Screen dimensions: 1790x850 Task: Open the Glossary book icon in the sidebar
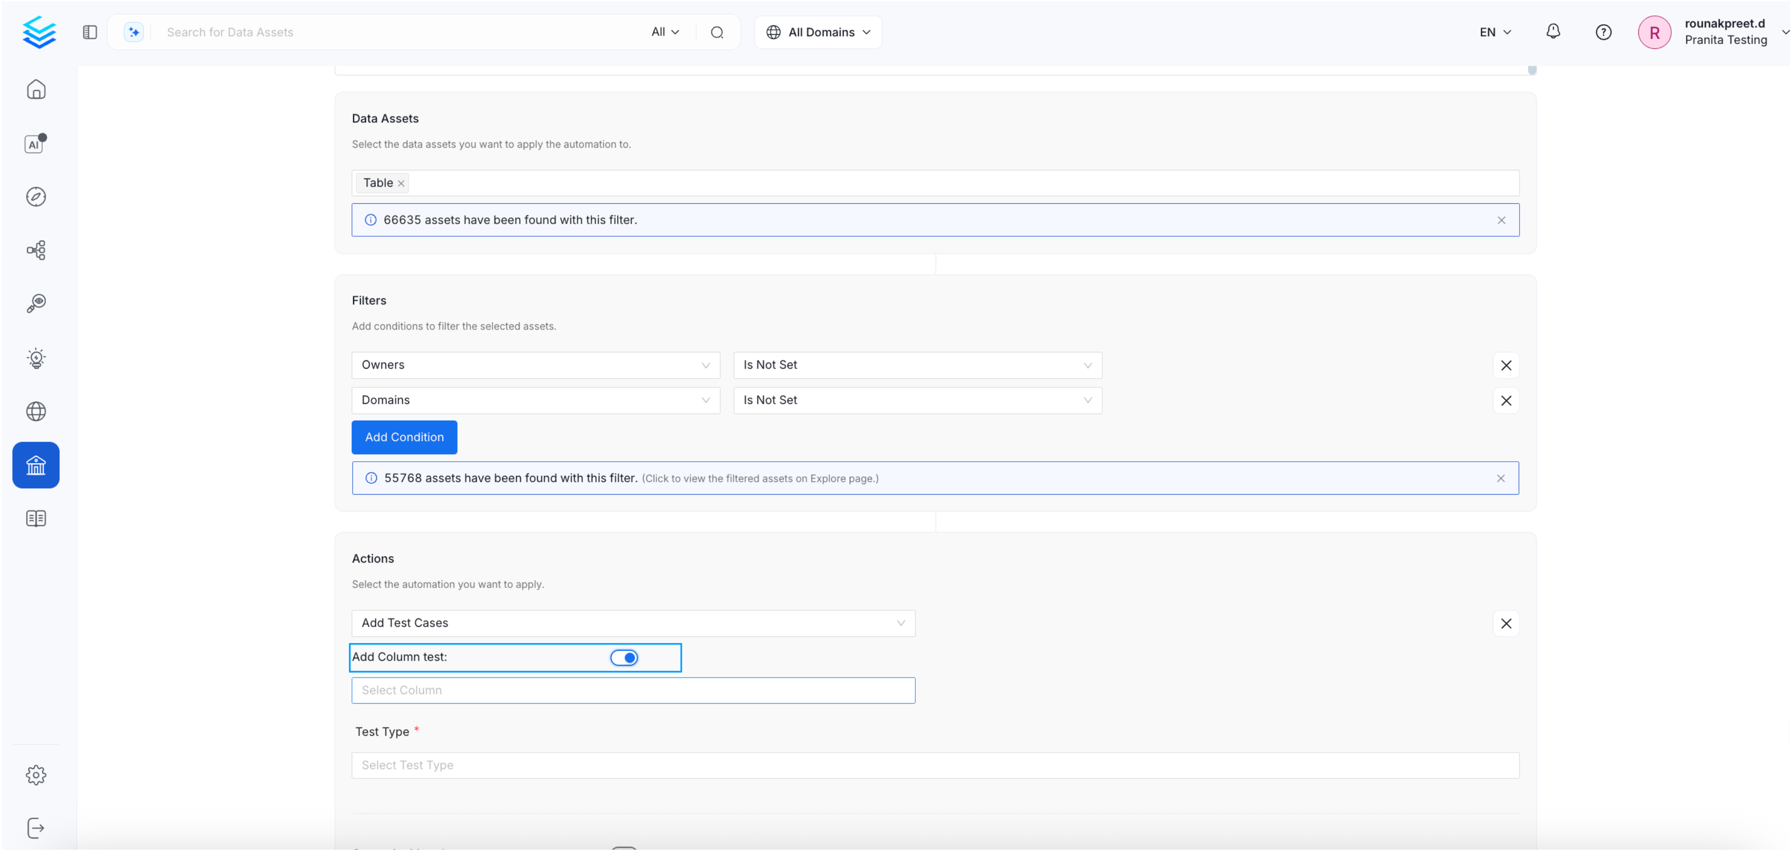(x=36, y=518)
